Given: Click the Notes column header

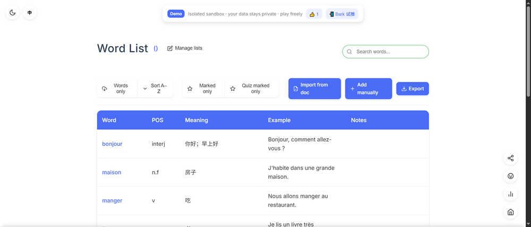Looking at the screenshot, I should (358, 120).
